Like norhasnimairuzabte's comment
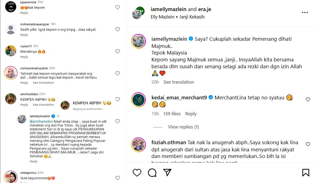 [x=118, y=73]
